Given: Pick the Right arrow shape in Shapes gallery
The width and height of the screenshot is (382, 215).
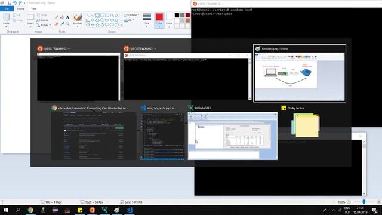Looking at the screenshot, I should coord(107,20).
